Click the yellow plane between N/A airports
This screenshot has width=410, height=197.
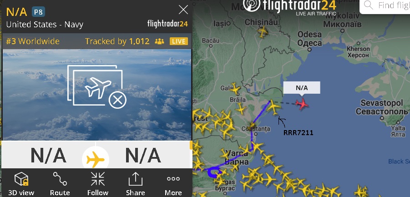click(95, 159)
